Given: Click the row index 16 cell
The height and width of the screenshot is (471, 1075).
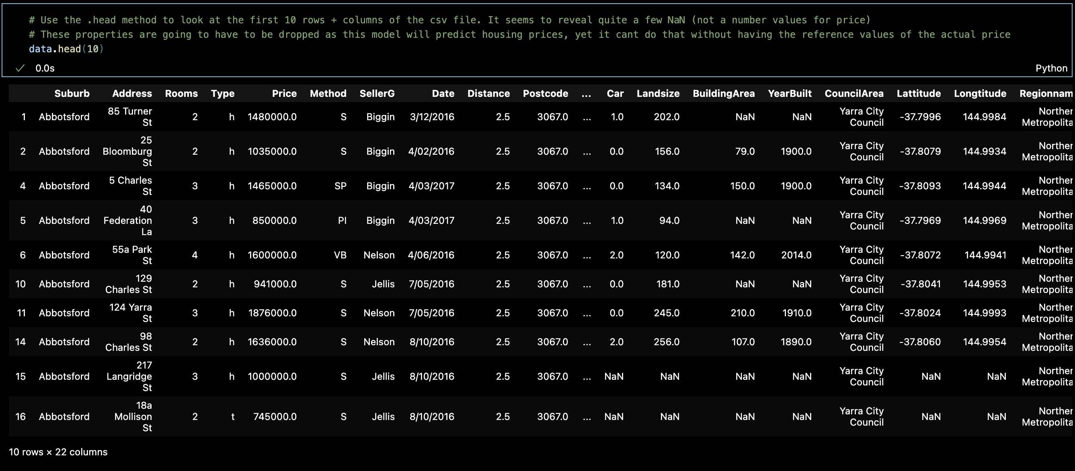Looking at the screenshot, I should 21,416.
